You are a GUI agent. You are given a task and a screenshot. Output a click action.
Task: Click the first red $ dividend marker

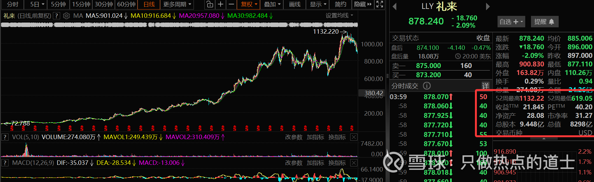12,129
